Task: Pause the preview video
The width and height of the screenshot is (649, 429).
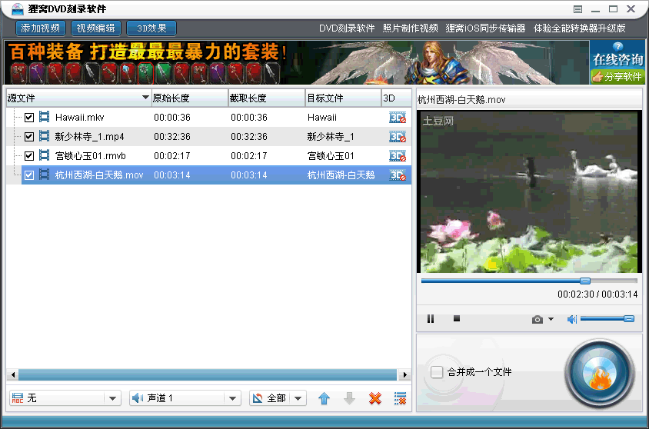Action: [431, 318]
